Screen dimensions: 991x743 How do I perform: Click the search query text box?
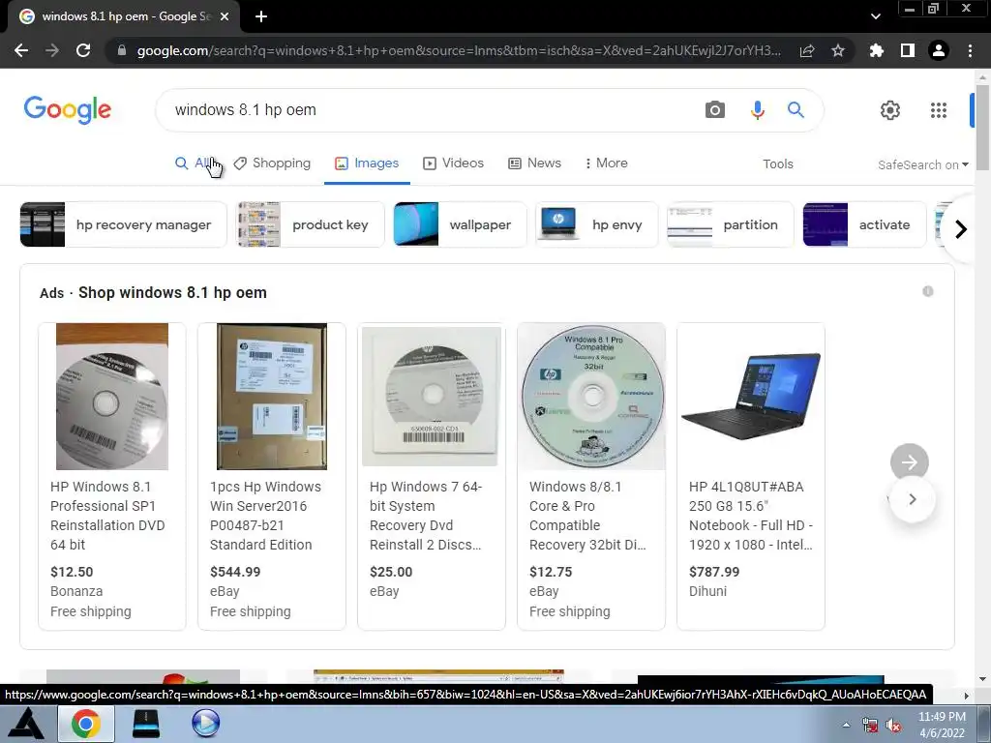coord(430,110)
